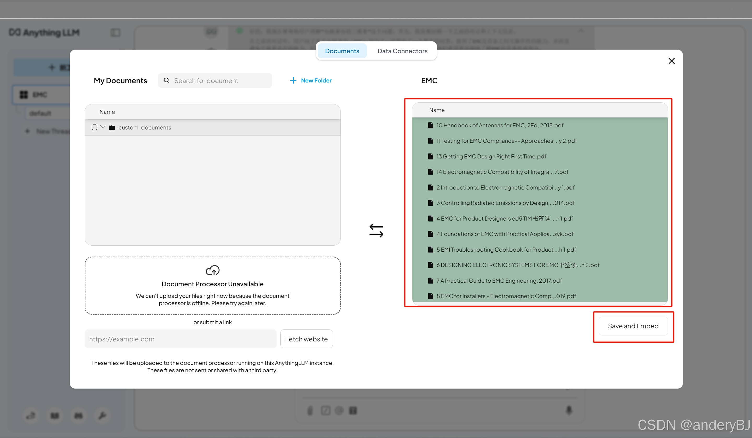Switch to the Data Connectors tab
The width and height of the screenshot is (752, 438).
[402, 51]
